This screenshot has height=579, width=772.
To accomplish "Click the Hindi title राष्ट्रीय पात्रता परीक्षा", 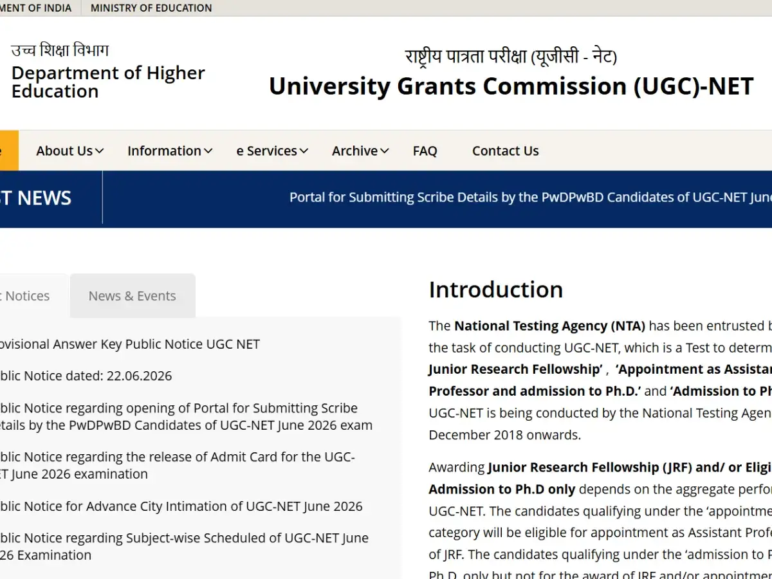I will (x=511, y=57).
